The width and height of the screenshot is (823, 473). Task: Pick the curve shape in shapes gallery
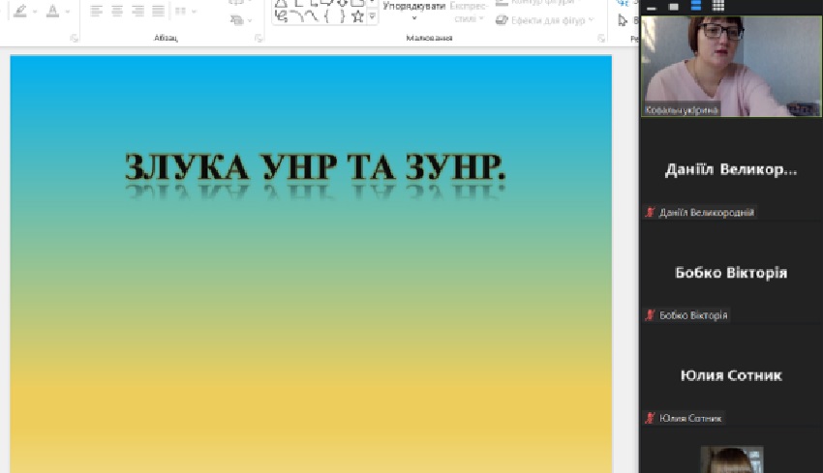312,16
